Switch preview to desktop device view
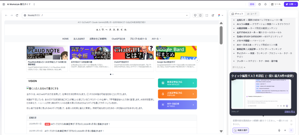This screenshot has height=135, width=299. [x=195, y=15]
